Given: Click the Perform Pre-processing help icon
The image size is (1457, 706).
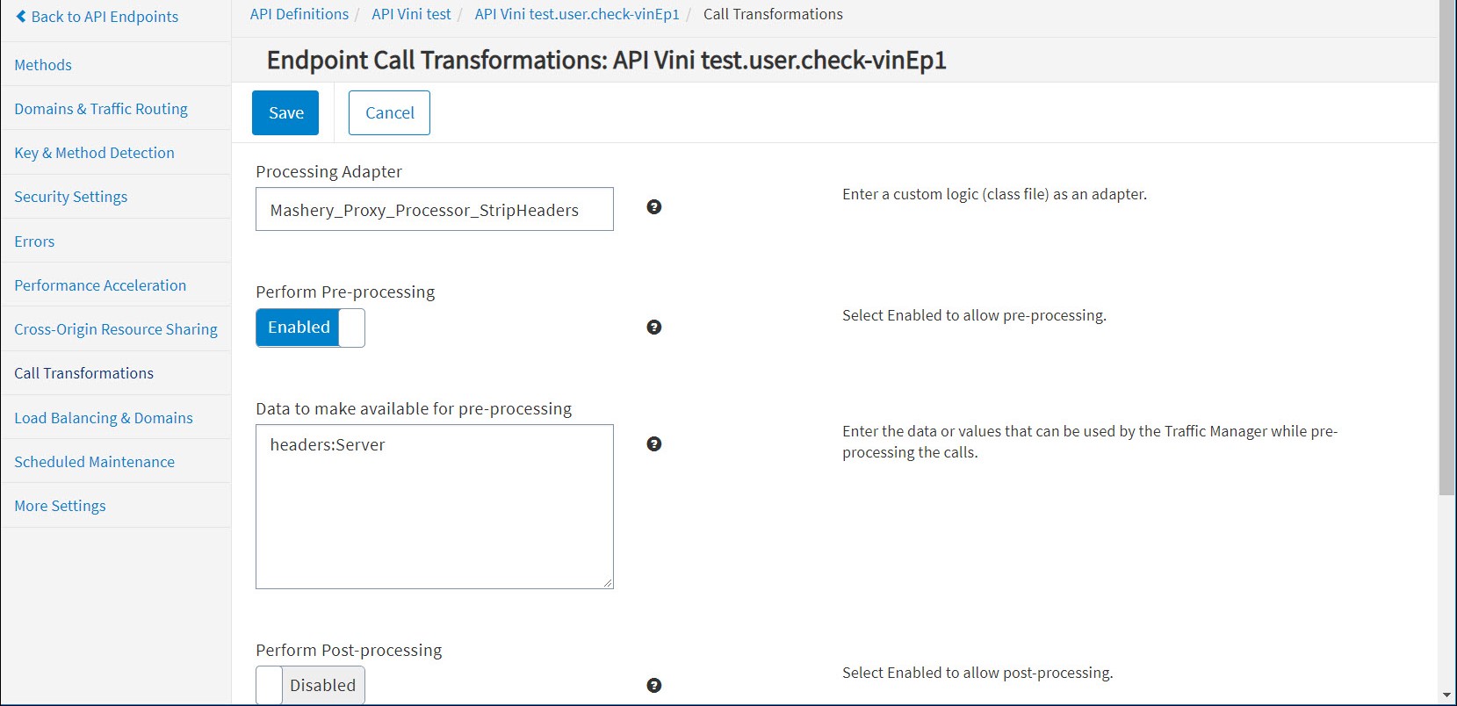Looking at the screenshot, I should tap(653, 328).
